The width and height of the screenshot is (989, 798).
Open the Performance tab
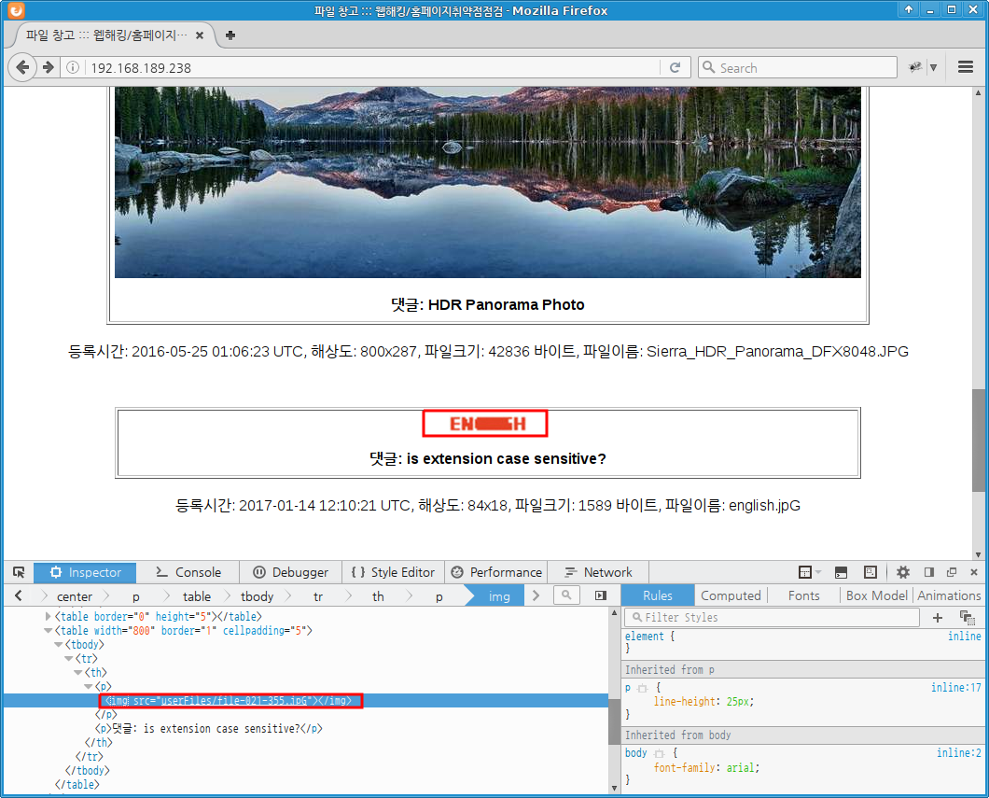[x=496, y=572]
